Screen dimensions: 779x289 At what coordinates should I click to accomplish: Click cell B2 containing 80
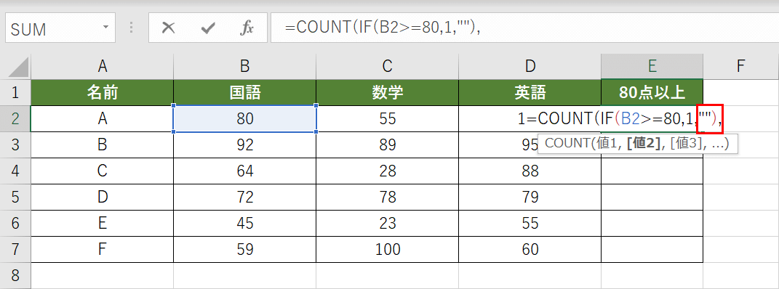(244, 118)
